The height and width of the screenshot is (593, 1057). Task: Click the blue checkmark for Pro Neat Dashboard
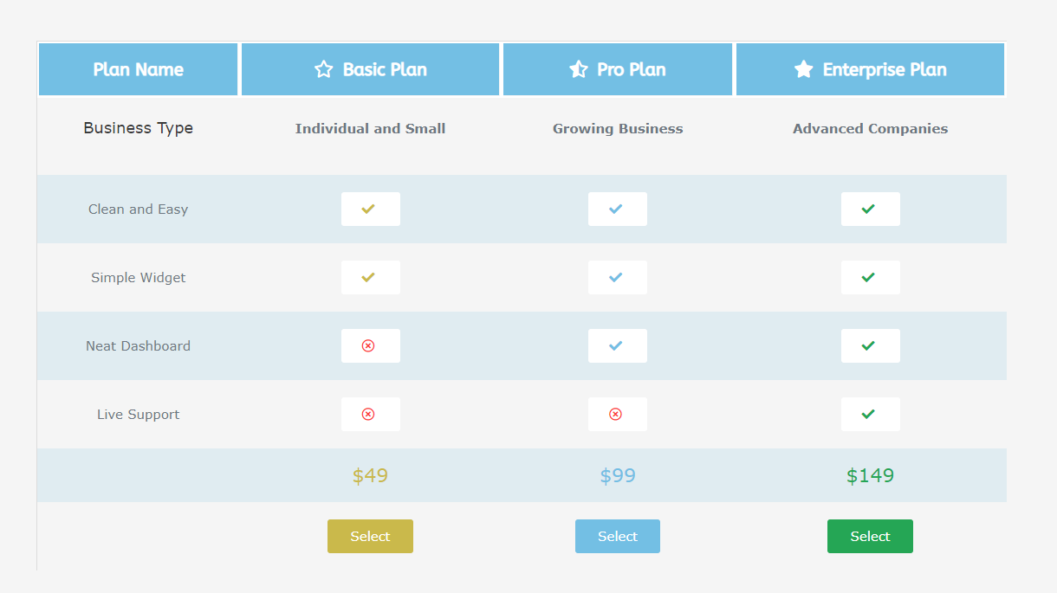click(x=616, y=346)
